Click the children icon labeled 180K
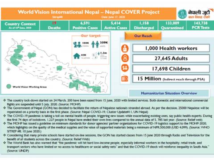The image size is (214, 160). 77,44
